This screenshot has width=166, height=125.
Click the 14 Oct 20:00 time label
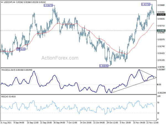(86, 122)
